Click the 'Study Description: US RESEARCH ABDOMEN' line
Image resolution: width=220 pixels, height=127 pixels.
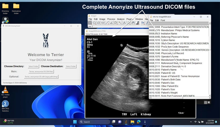tap(179, 44)
